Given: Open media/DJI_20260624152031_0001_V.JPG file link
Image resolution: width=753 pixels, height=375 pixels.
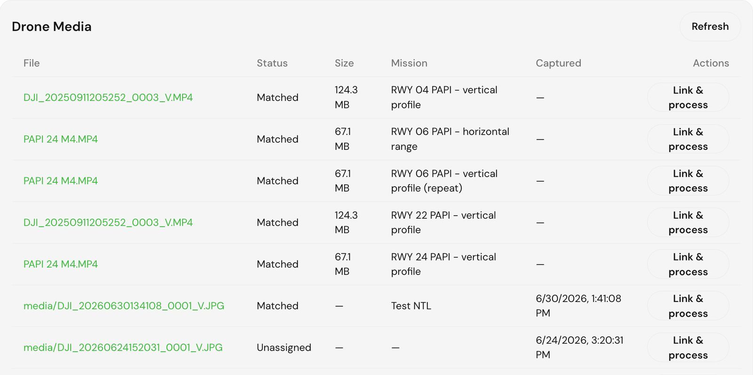Looking at the screenshot, I should (123, 348).
